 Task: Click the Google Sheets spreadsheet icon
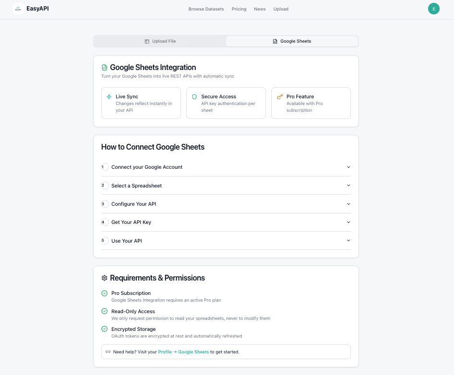[x=104, y=67]
